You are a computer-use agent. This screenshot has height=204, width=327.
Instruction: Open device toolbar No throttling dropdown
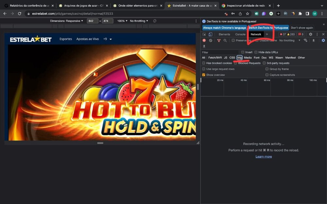pos(139,21)
